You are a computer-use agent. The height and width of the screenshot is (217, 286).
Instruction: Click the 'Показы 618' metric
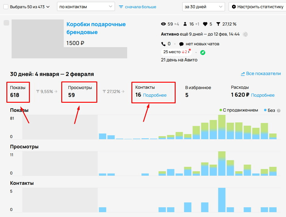pyautogui.click(x=18, y=92)
